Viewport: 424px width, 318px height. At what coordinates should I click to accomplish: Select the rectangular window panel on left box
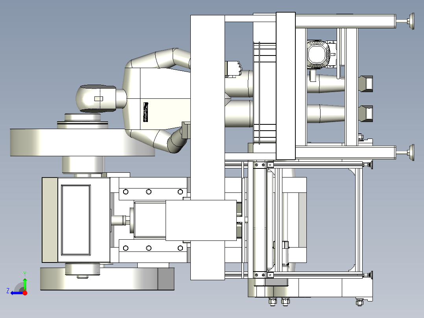76,220
